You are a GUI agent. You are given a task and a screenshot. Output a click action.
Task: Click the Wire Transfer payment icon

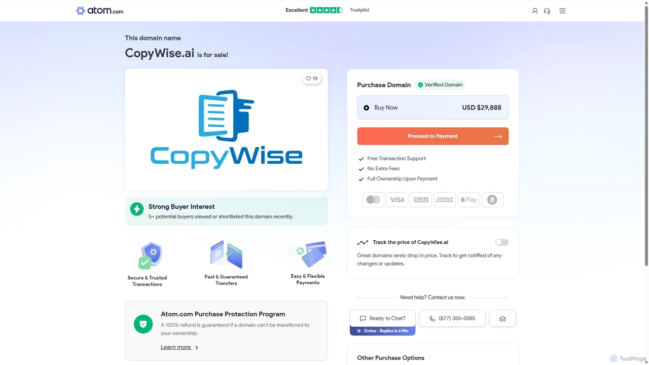click(x=421, y=200)
